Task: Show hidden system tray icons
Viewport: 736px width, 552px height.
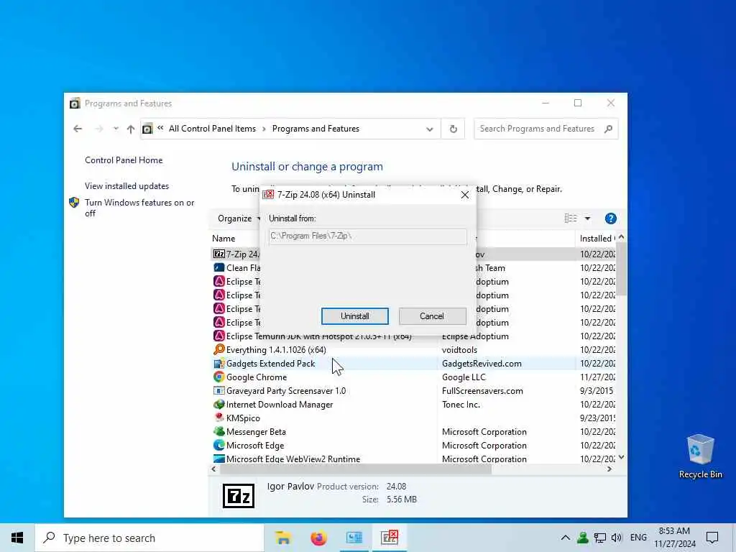Action: [x=566, y=538]
